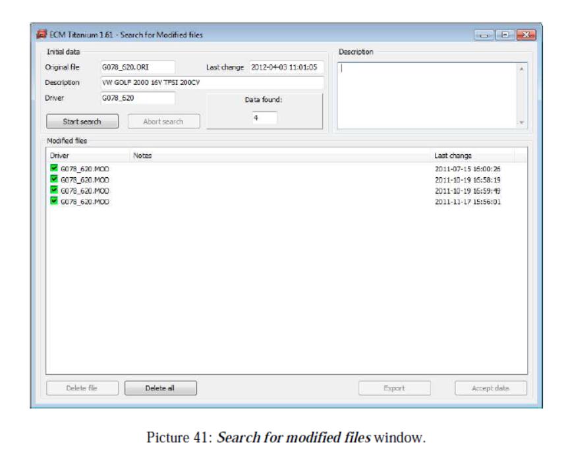Sort list by Last change column header
Screen dimensions: 566x465
click(x=473, y=155)
